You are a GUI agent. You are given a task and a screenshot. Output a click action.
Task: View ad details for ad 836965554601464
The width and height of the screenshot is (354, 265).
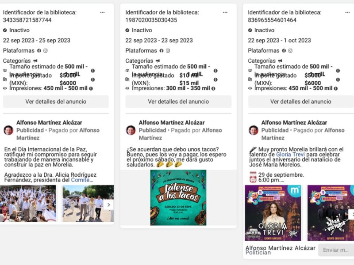click(301, 102)
